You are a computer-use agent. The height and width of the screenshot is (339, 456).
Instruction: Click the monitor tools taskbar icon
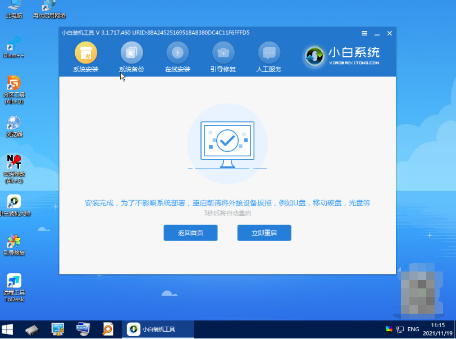(x=58, y=329)
